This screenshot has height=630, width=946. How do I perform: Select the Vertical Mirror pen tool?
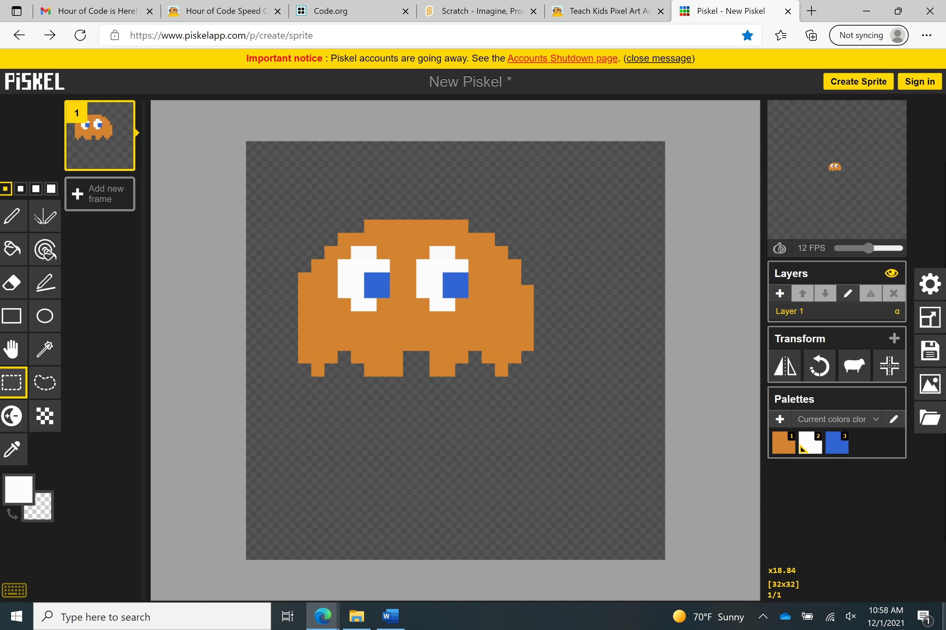(45, 216)
